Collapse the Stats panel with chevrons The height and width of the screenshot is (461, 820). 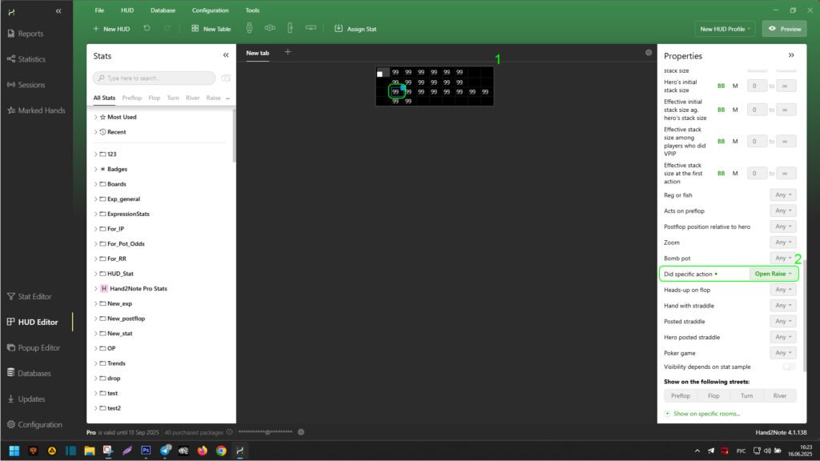pyautogui.click(x=226, y=56)
